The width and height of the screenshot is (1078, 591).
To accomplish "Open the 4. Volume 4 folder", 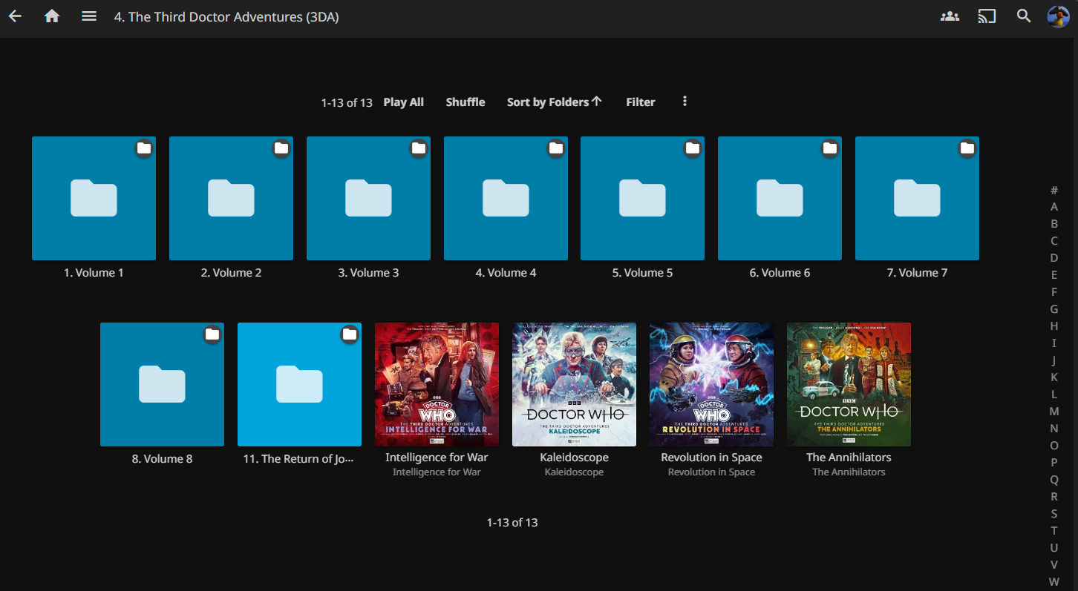I will point(506,198).
